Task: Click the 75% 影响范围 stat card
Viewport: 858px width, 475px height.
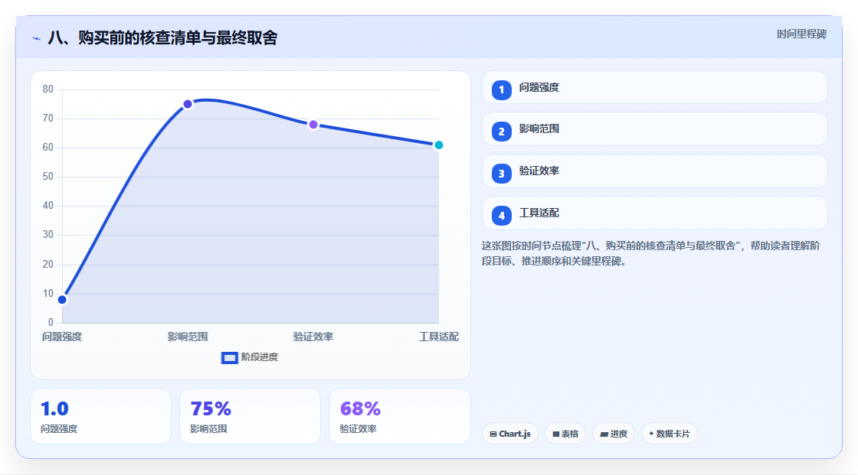Action: tap(250, 416)
